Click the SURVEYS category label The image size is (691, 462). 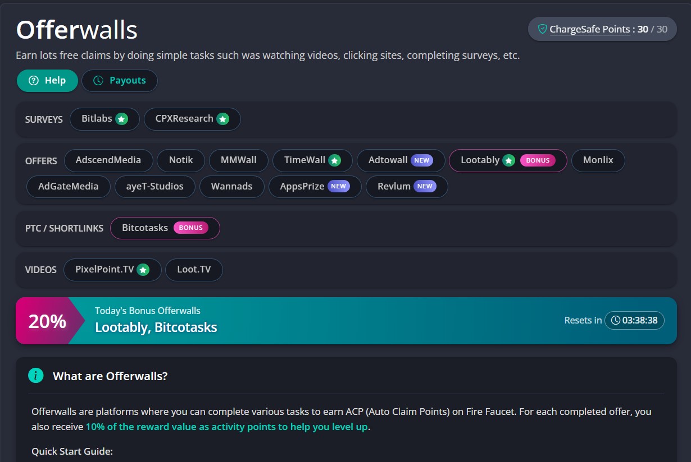coord(44,119)
